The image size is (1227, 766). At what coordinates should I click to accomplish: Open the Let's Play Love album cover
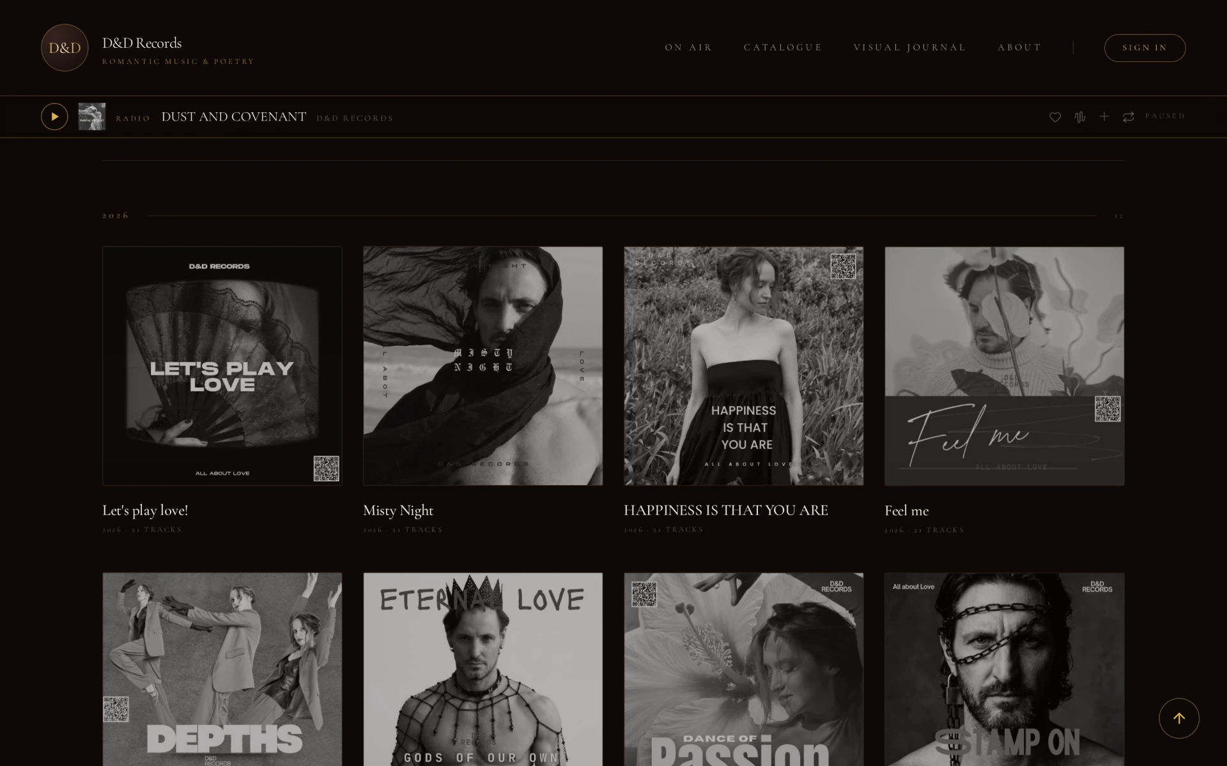click(x=222, y=366)
